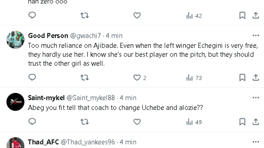Bookmark Good Person's tweet
The image size is (264, 148).
tap(242, 77)
